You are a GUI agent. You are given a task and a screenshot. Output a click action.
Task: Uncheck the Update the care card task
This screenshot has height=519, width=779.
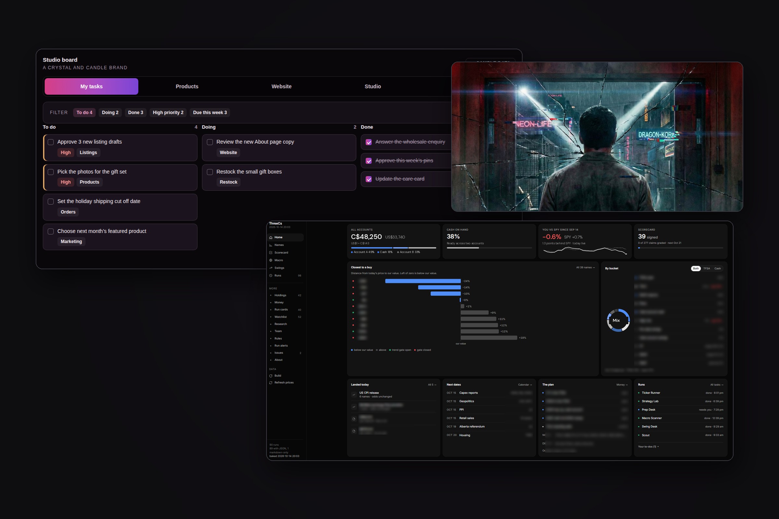coord(369,179)
